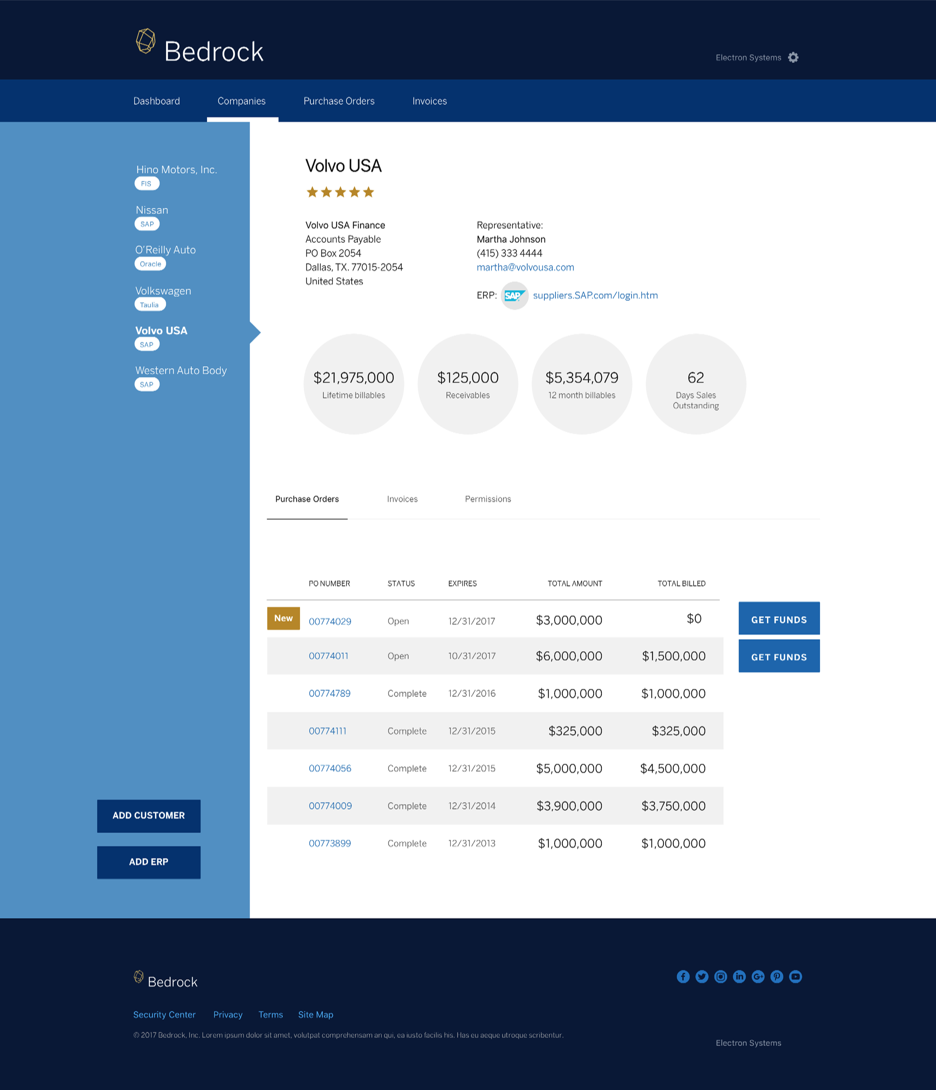936x1090 pixels.
Task: Open the Permissions tab
Action: [x=488, y=499]
